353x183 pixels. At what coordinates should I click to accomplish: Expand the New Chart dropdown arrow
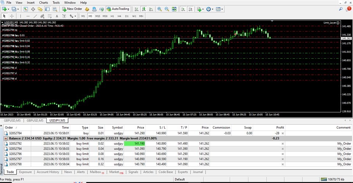tap(8, 9)
